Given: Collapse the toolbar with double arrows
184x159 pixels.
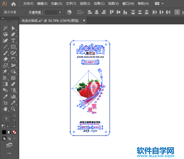Looking at the screenshot, I should pyautogui.click(x=2, y=18).
